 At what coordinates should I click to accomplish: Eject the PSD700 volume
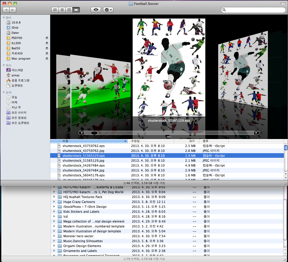(x=47, y=38)
